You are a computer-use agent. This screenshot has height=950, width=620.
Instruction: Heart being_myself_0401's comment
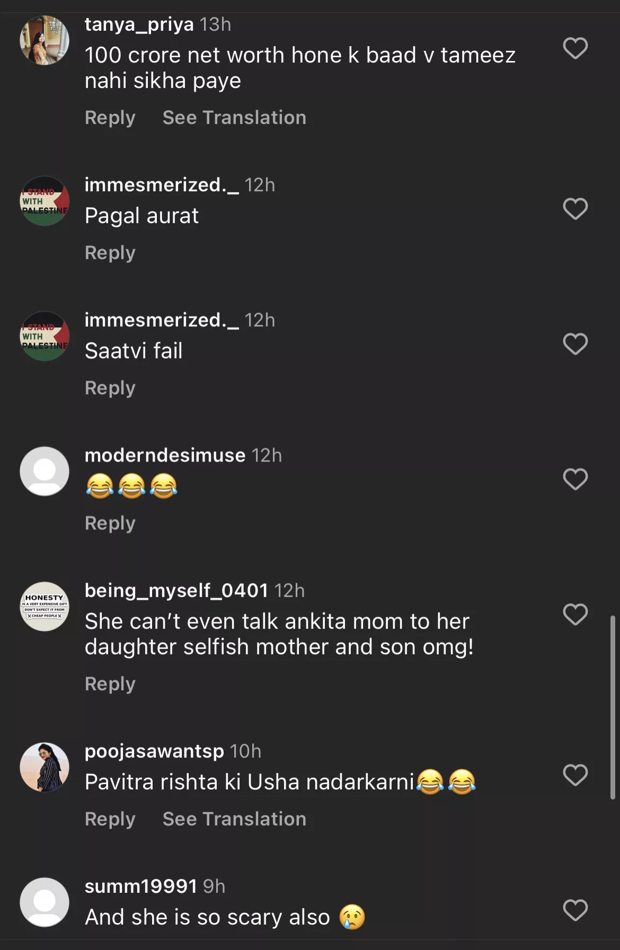tap(575, 615)
